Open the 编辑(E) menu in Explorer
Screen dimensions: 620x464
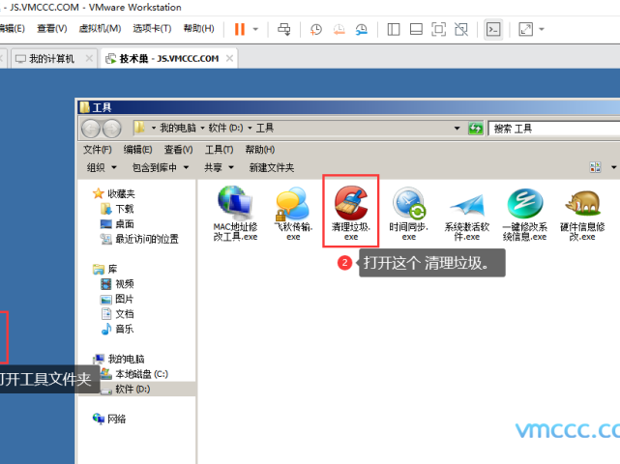[137, 150]
